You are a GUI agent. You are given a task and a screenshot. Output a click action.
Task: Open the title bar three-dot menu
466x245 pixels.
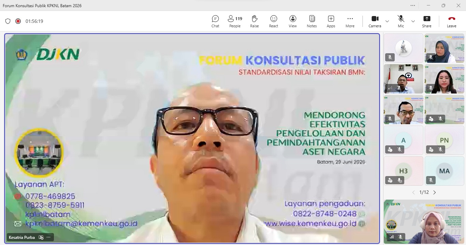point(413,5)
